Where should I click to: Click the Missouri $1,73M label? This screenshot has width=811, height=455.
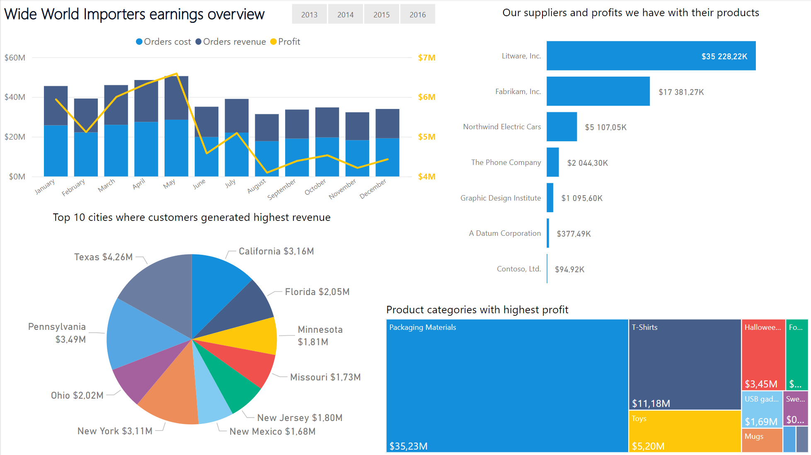(325, 377)
